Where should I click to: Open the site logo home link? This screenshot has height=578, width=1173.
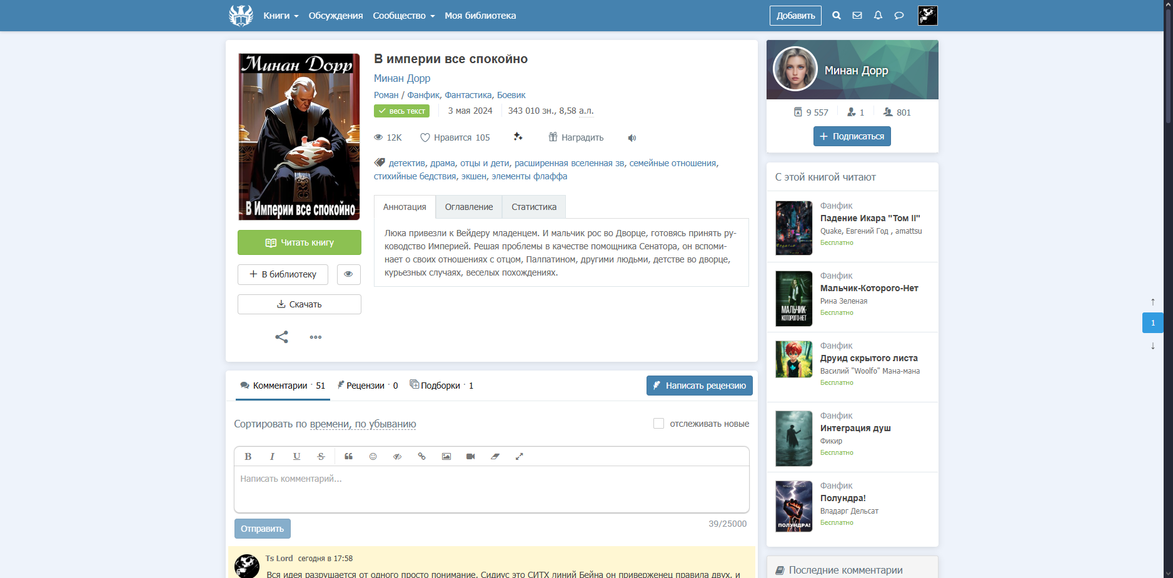click(x=241, y=16)
